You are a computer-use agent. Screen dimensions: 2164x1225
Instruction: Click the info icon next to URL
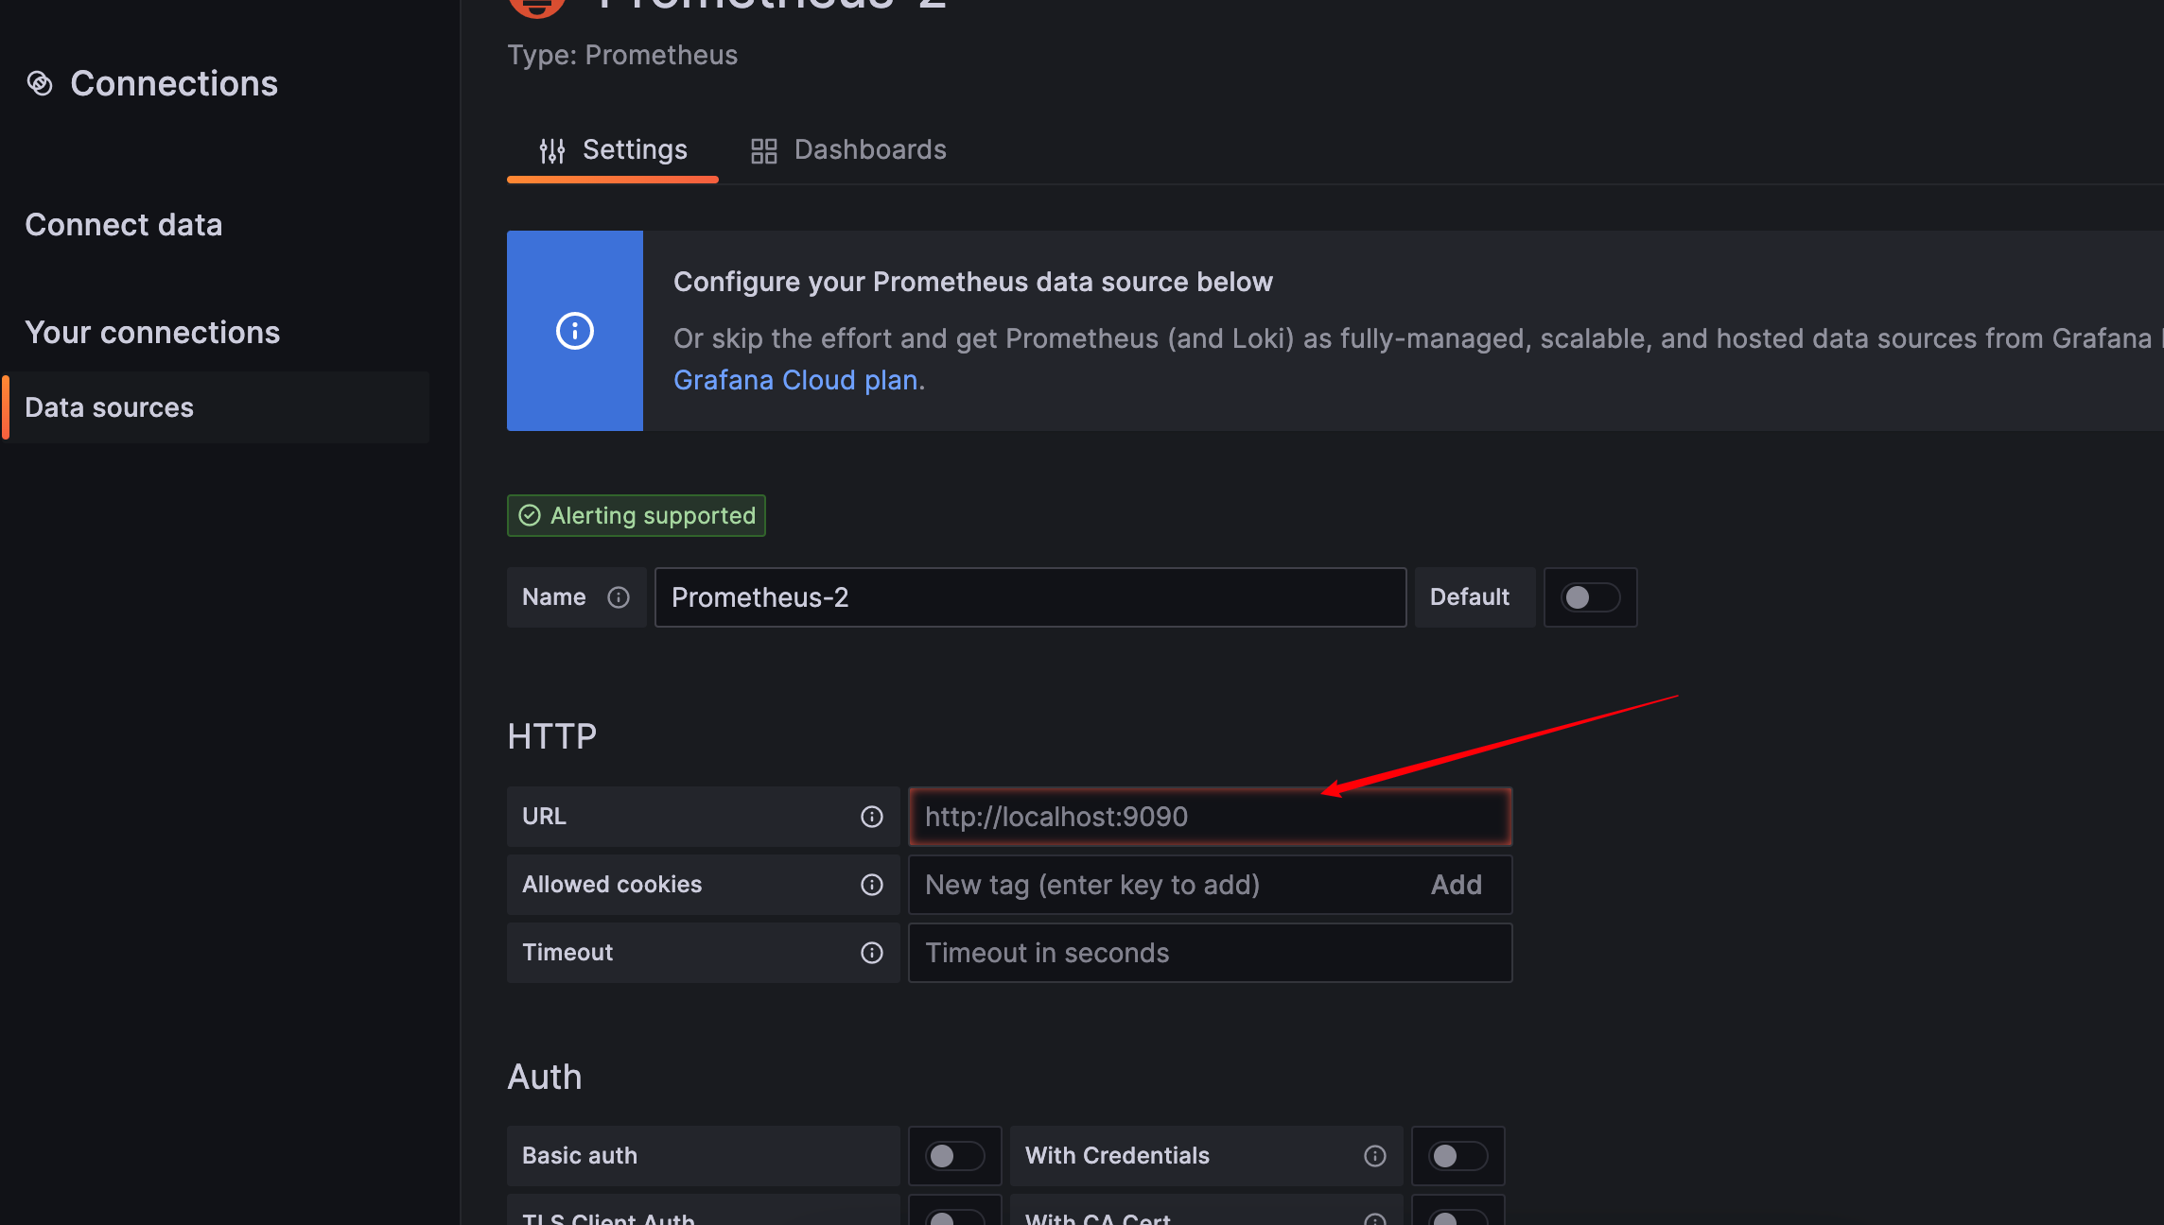coord(872,817)
